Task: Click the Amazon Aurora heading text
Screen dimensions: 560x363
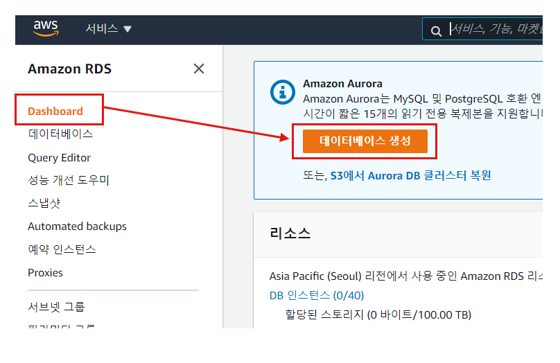Action: (x=342, y=84)
